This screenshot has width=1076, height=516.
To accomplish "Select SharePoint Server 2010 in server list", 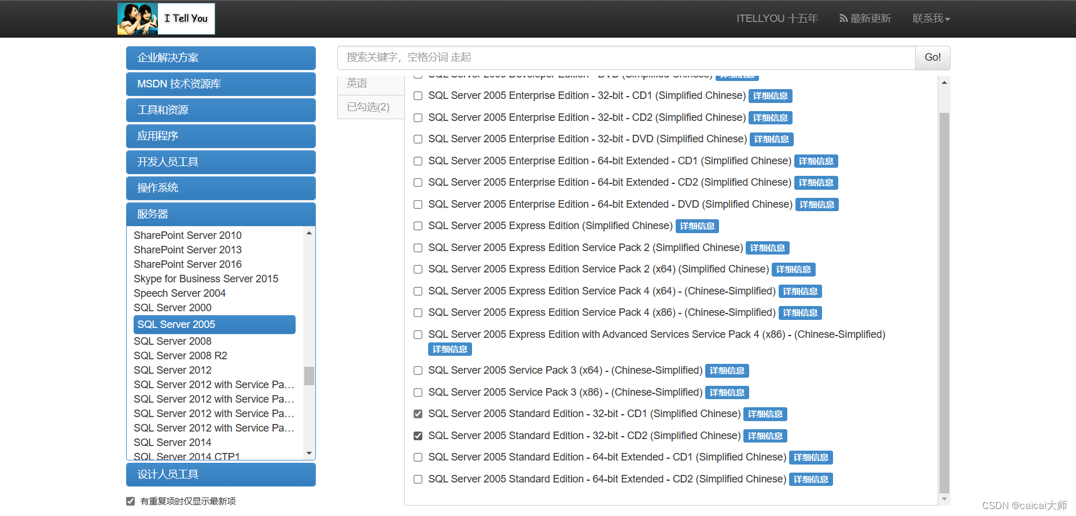I will coord(187,235).
